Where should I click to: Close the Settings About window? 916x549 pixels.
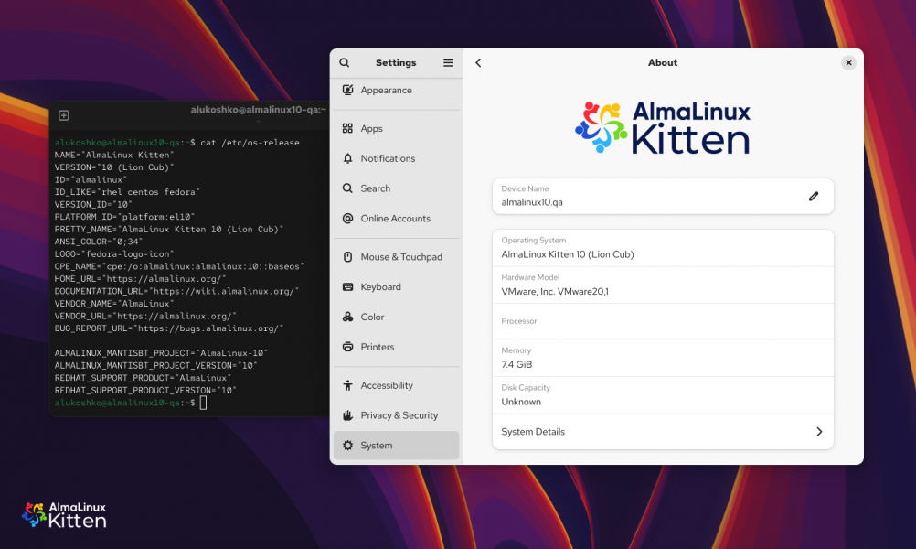[848, 62]
